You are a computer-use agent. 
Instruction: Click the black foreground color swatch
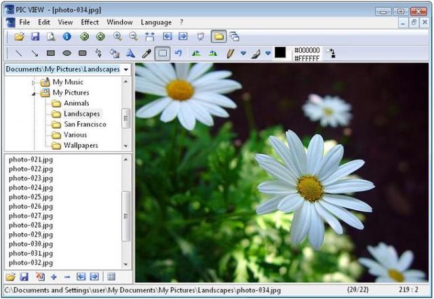[x=280, y=52]
